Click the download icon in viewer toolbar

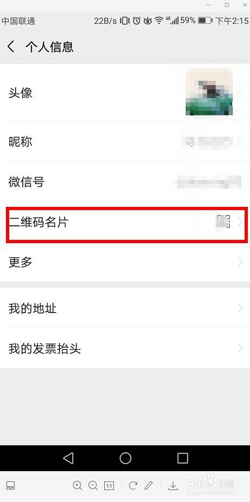point(173,486)
